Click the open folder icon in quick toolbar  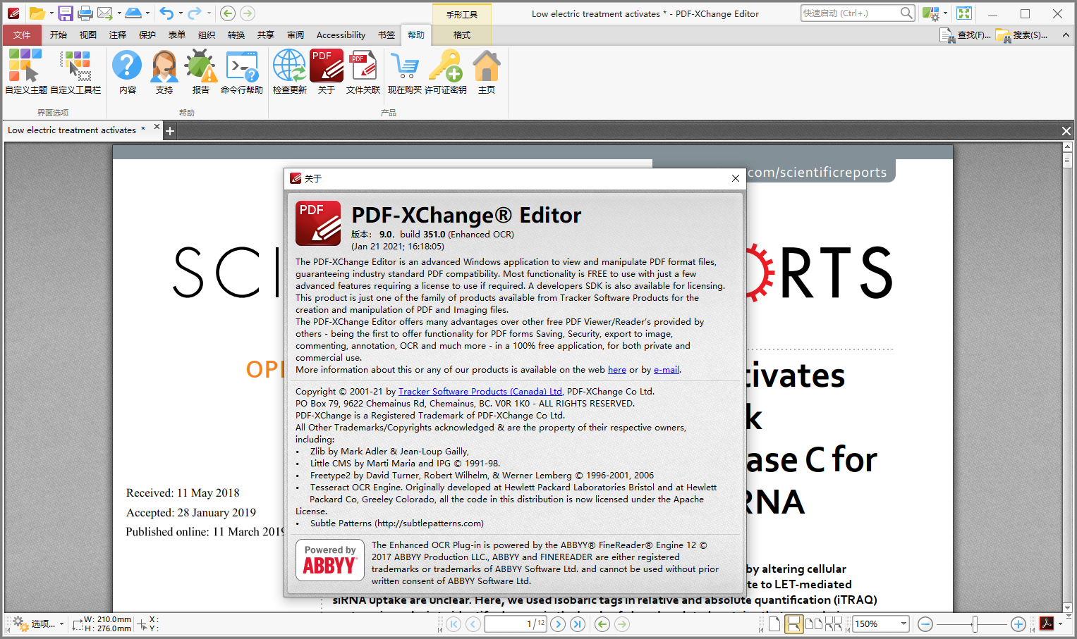coord(37,13)
